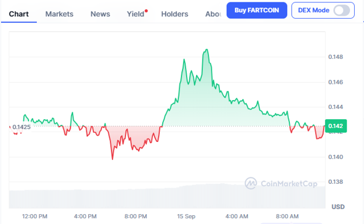Viewport: 364px width, 224px height.
Task: Toggle the DEX Mode switch
Action: tap(342, 10)
